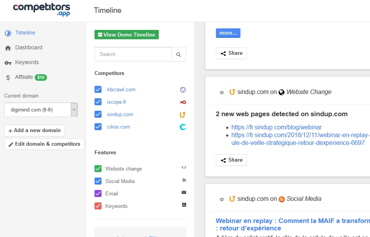The image size is (370, 237).
Task: Open the cikisi.com competitor link
Action: [118, 127]
